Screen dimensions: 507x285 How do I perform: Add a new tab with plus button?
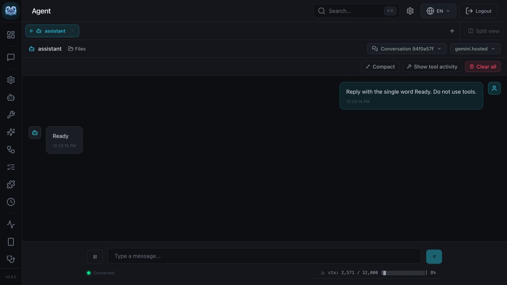(452, 31)
